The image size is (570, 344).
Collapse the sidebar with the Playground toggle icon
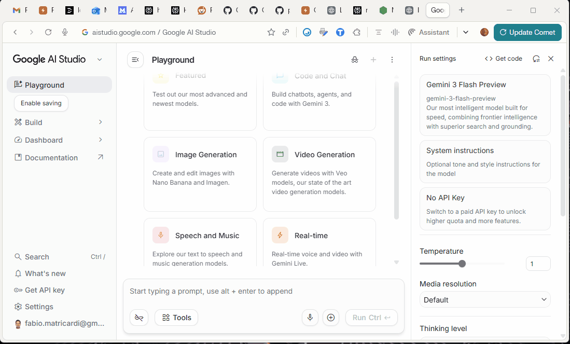[135, 60]
